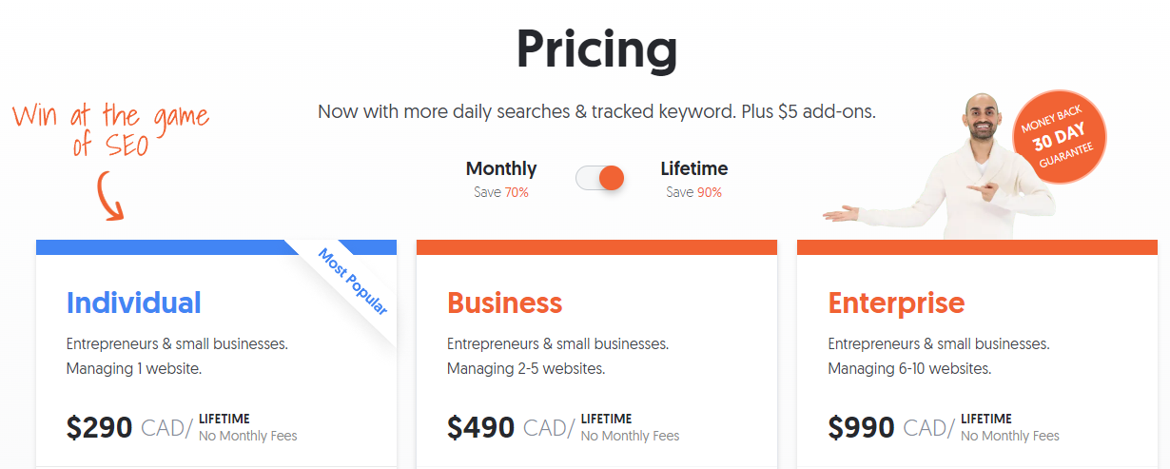This screenshot has height=469, width=1170.
Task: Click the orange curved arrow graphic
Action: [x=110, y=196]
